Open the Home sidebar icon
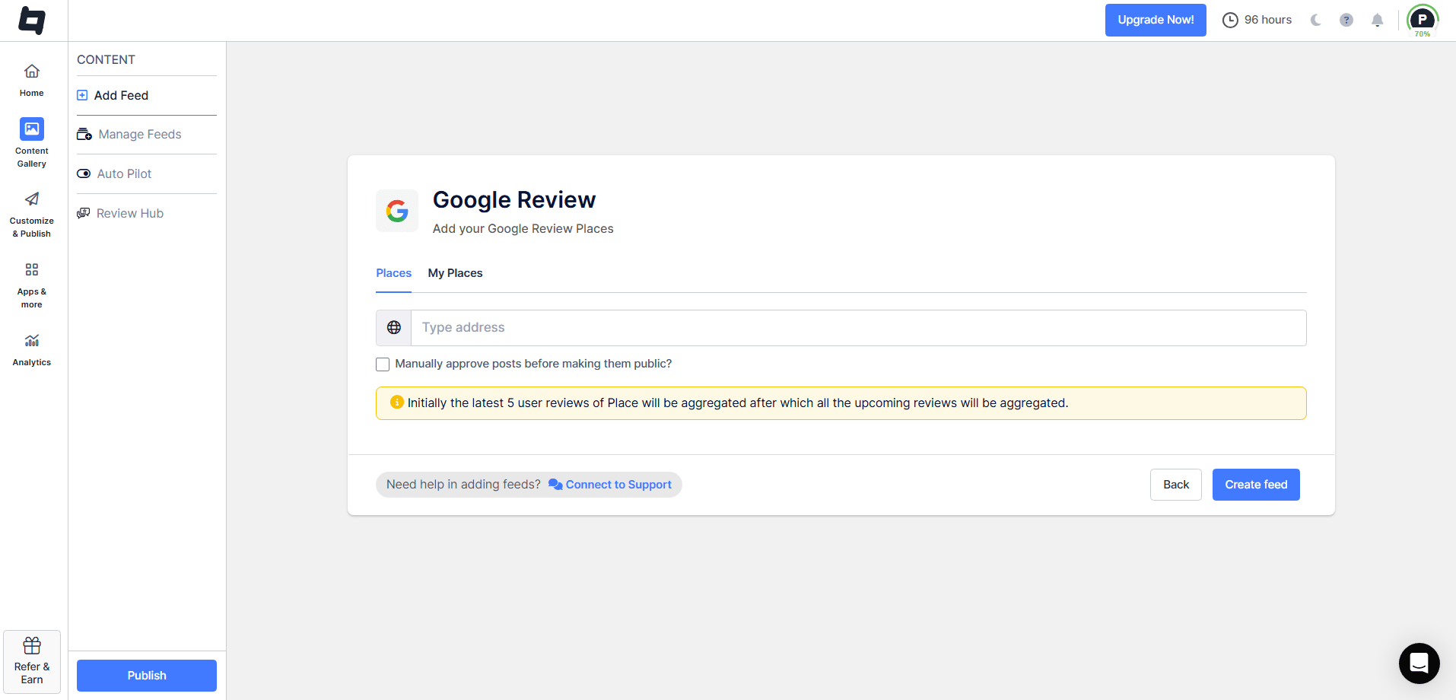Viewport: 1456px width, 700px height. click(31, 80)
